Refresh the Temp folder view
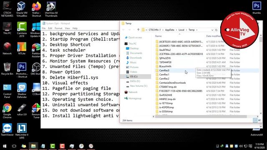267x150 pixels. click(x=216, y=30)
